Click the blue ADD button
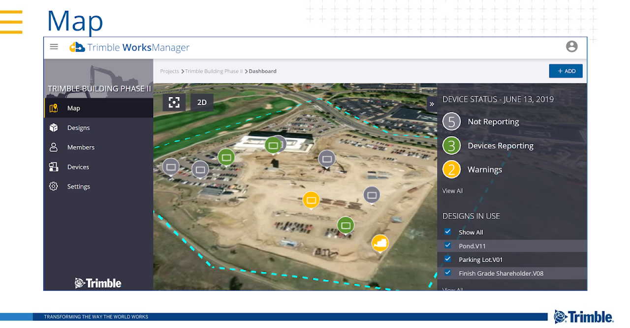Viewport: 630px width, 328px height. 566,71
